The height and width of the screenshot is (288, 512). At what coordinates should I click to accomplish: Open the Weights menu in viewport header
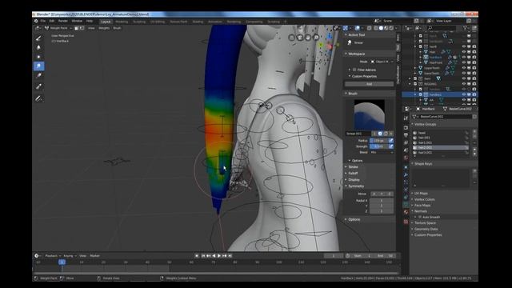pyautogui.click(x=104, y=28)
